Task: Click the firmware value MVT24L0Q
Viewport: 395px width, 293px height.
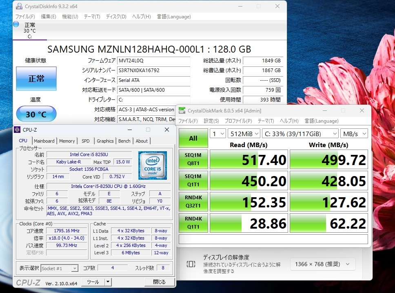Action: pos(154,61)
